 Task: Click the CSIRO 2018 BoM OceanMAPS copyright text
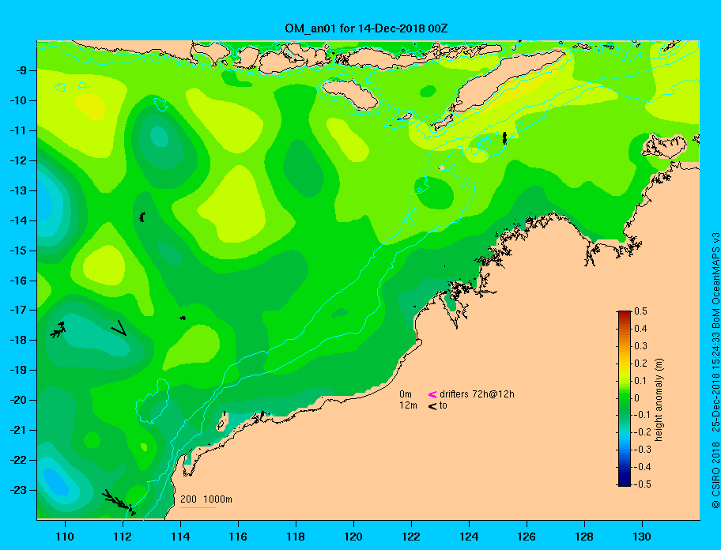pos(715,371)
